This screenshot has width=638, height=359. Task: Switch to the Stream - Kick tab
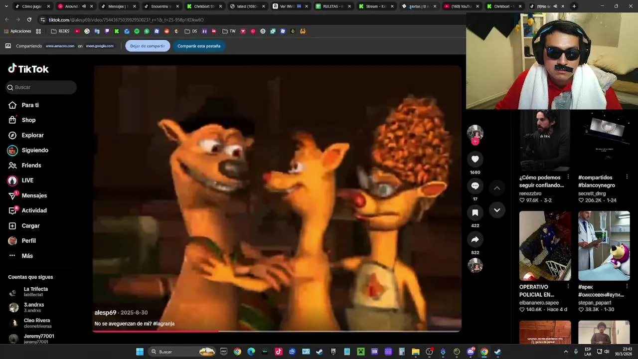point(376,6)
